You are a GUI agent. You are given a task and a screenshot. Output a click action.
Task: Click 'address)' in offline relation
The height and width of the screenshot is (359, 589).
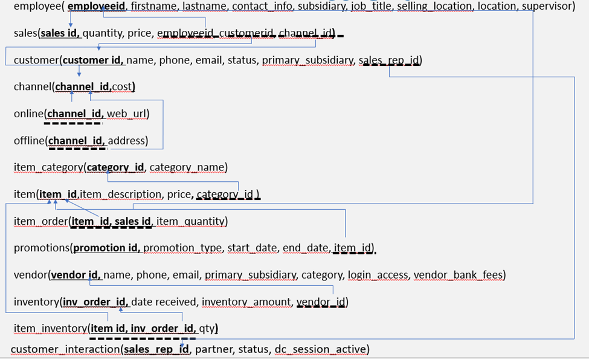(128, 141)
